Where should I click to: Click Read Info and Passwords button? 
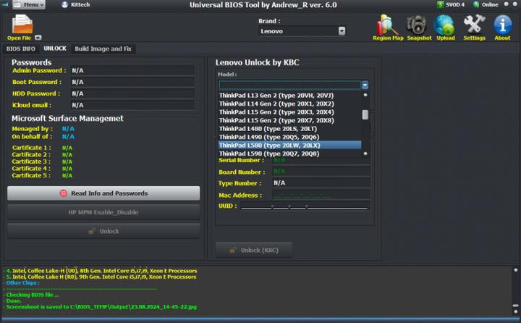103,193
